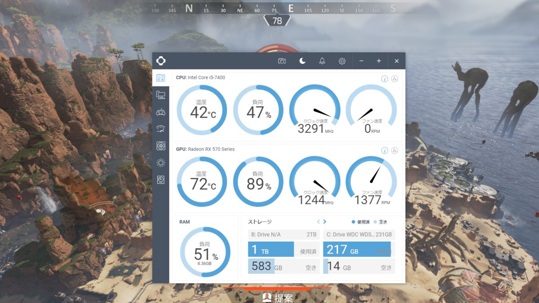Click the B: drive 583 GB free bar
This screenshot has width=539, height=303.
pyautogui.click(x=284, y=266)
